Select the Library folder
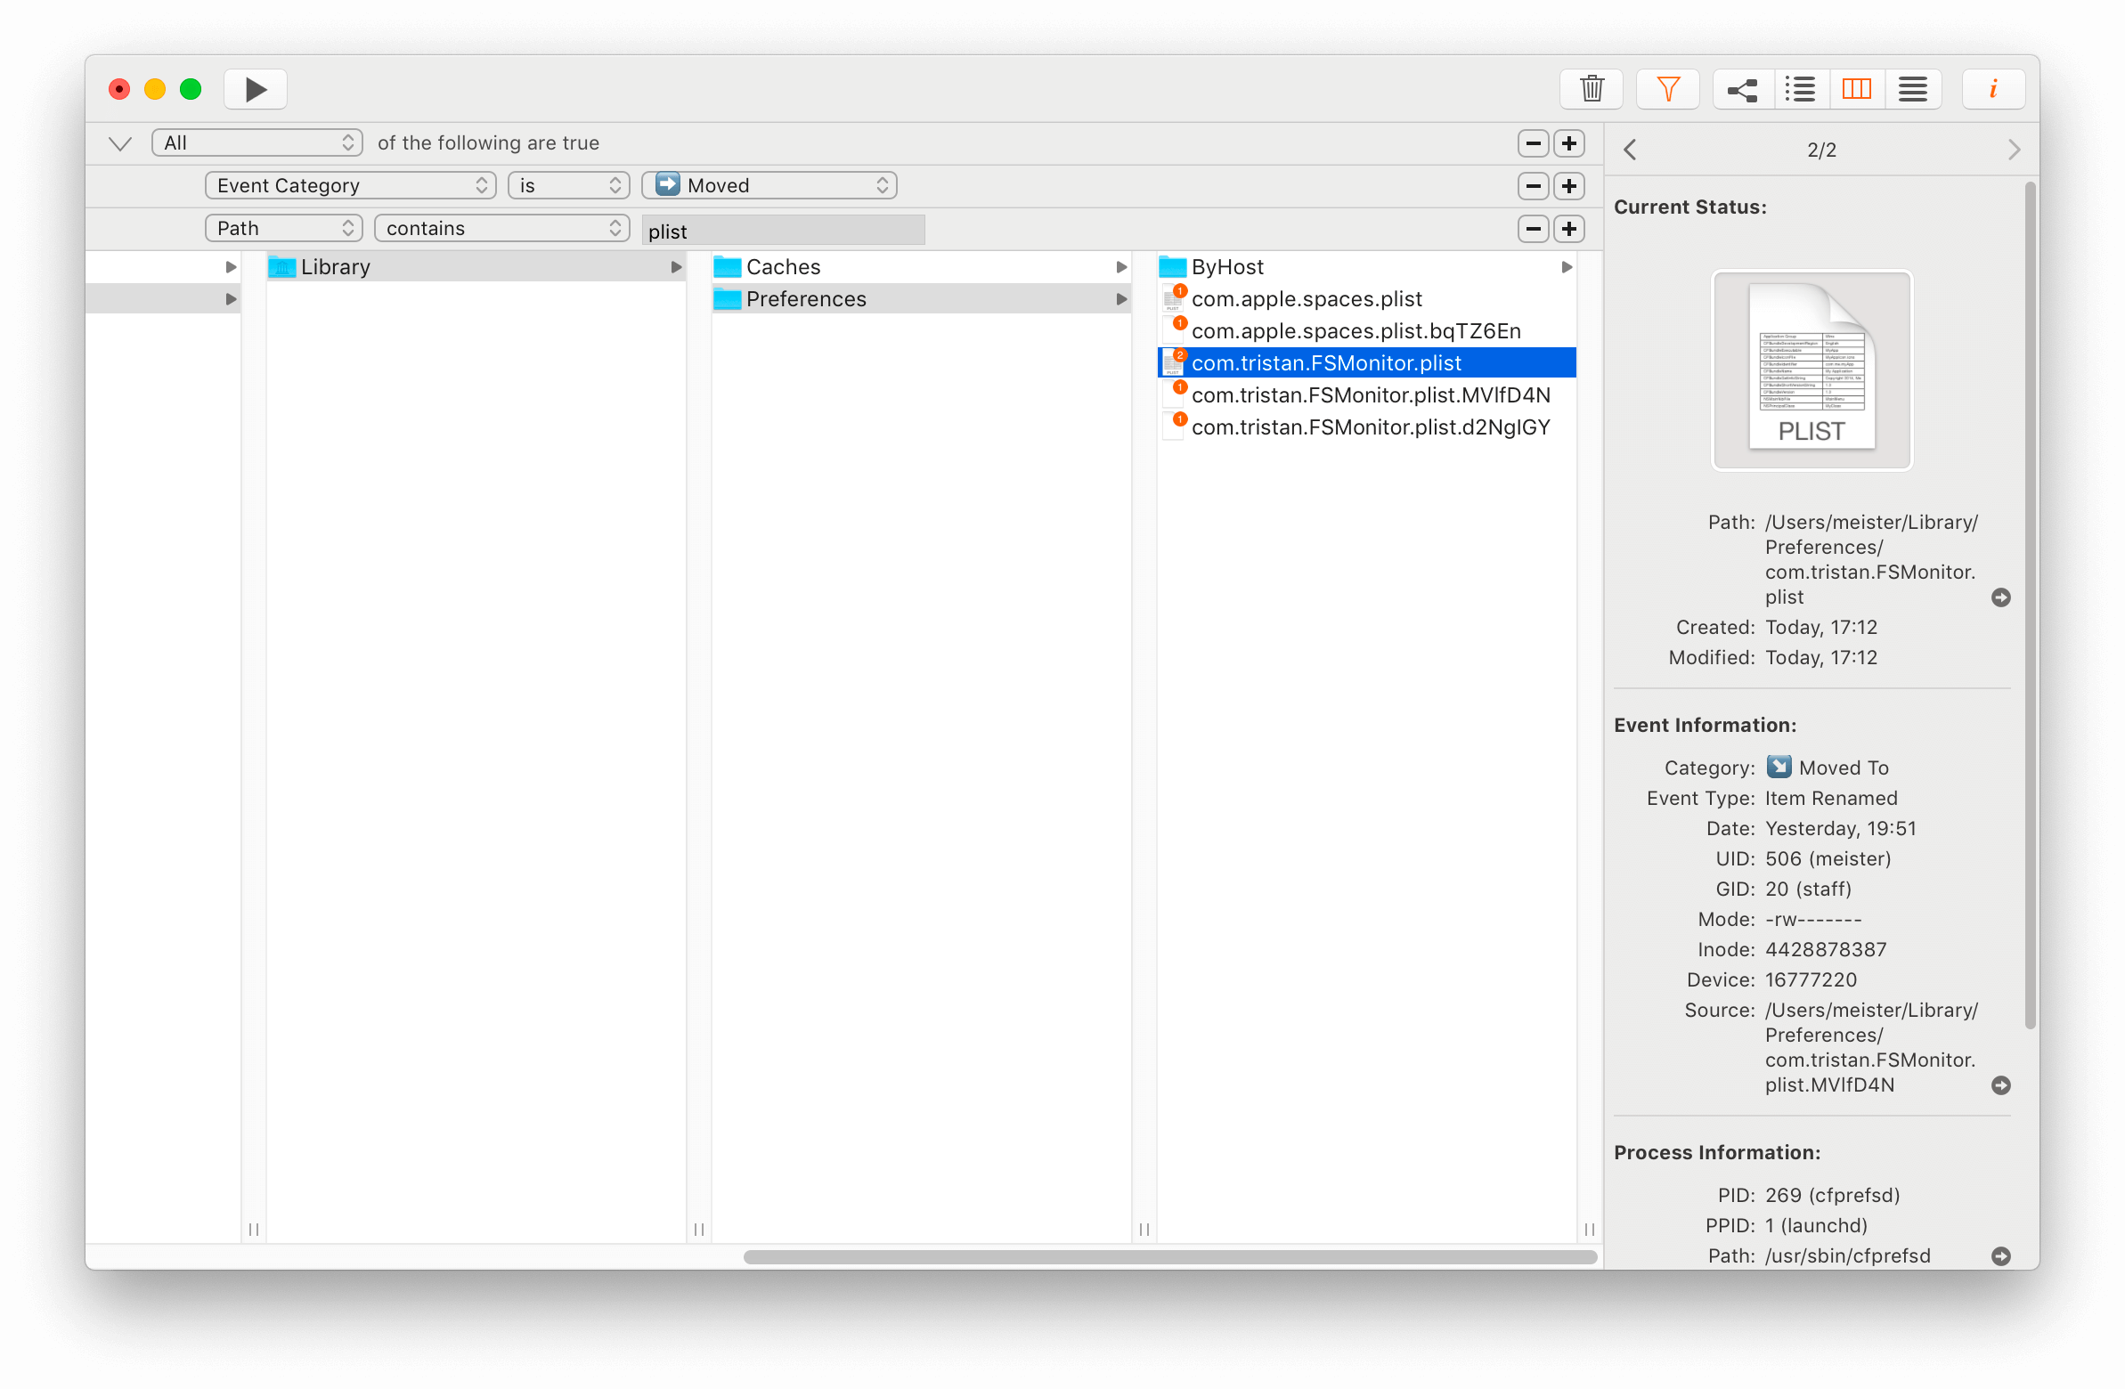Screen dimensions: 2125x1389 (x=476, y=267)
